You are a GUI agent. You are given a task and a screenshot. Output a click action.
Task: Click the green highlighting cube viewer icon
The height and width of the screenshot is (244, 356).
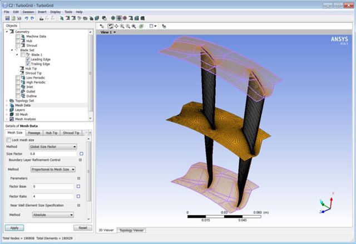(x=141, y=26)
